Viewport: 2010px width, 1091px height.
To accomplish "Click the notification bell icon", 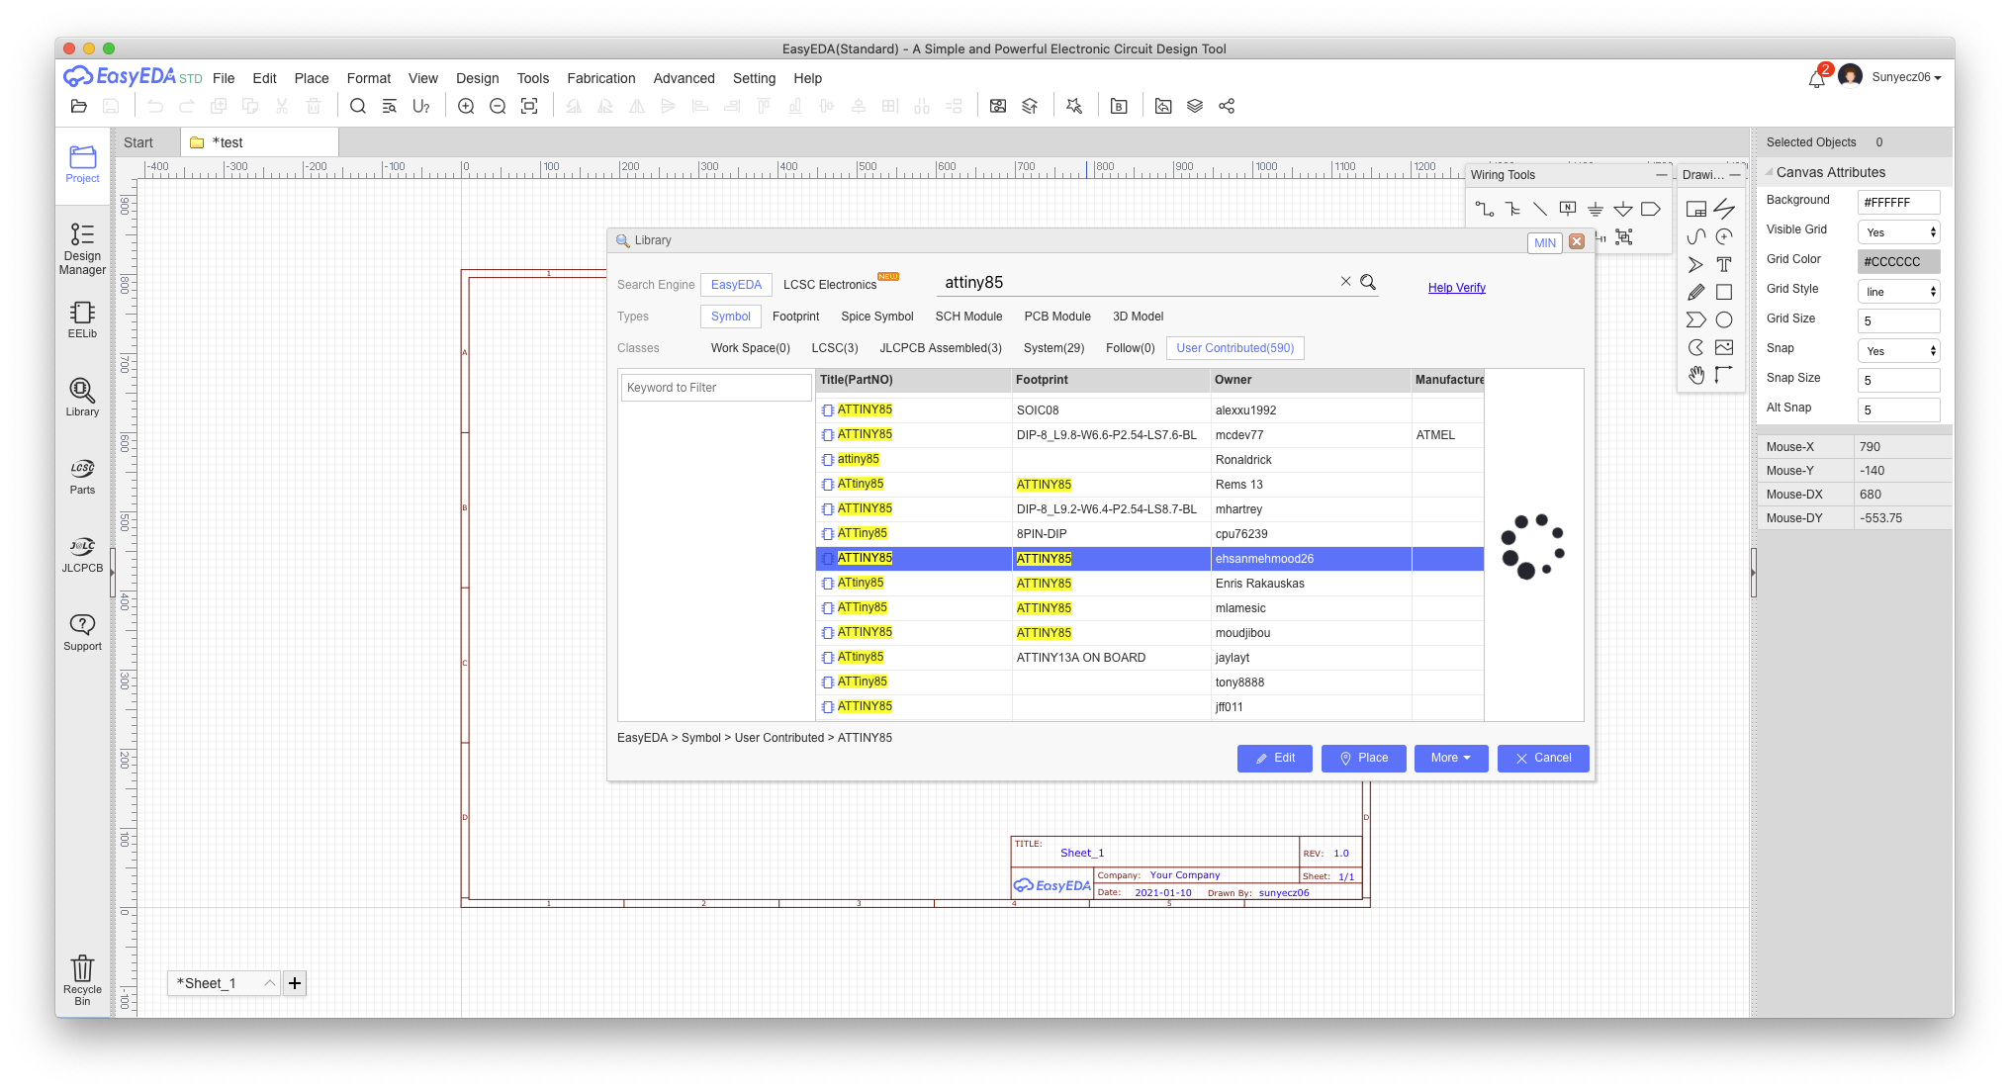I will pyautogui.click(x=1816, y=79).
